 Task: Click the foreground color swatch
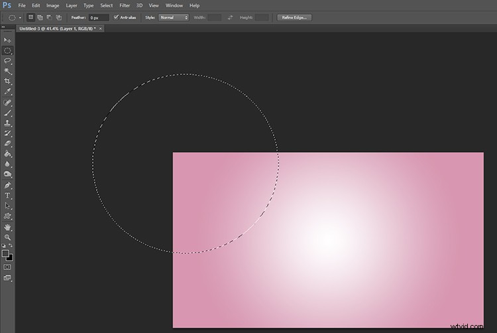[5, 253]
